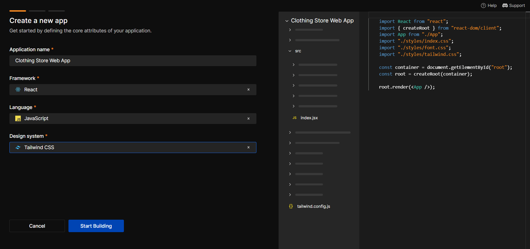This screenshot has height=249, width=530.
Task: Select the index.jsx file
Action: pyautogui.click(x=309, y=118)
